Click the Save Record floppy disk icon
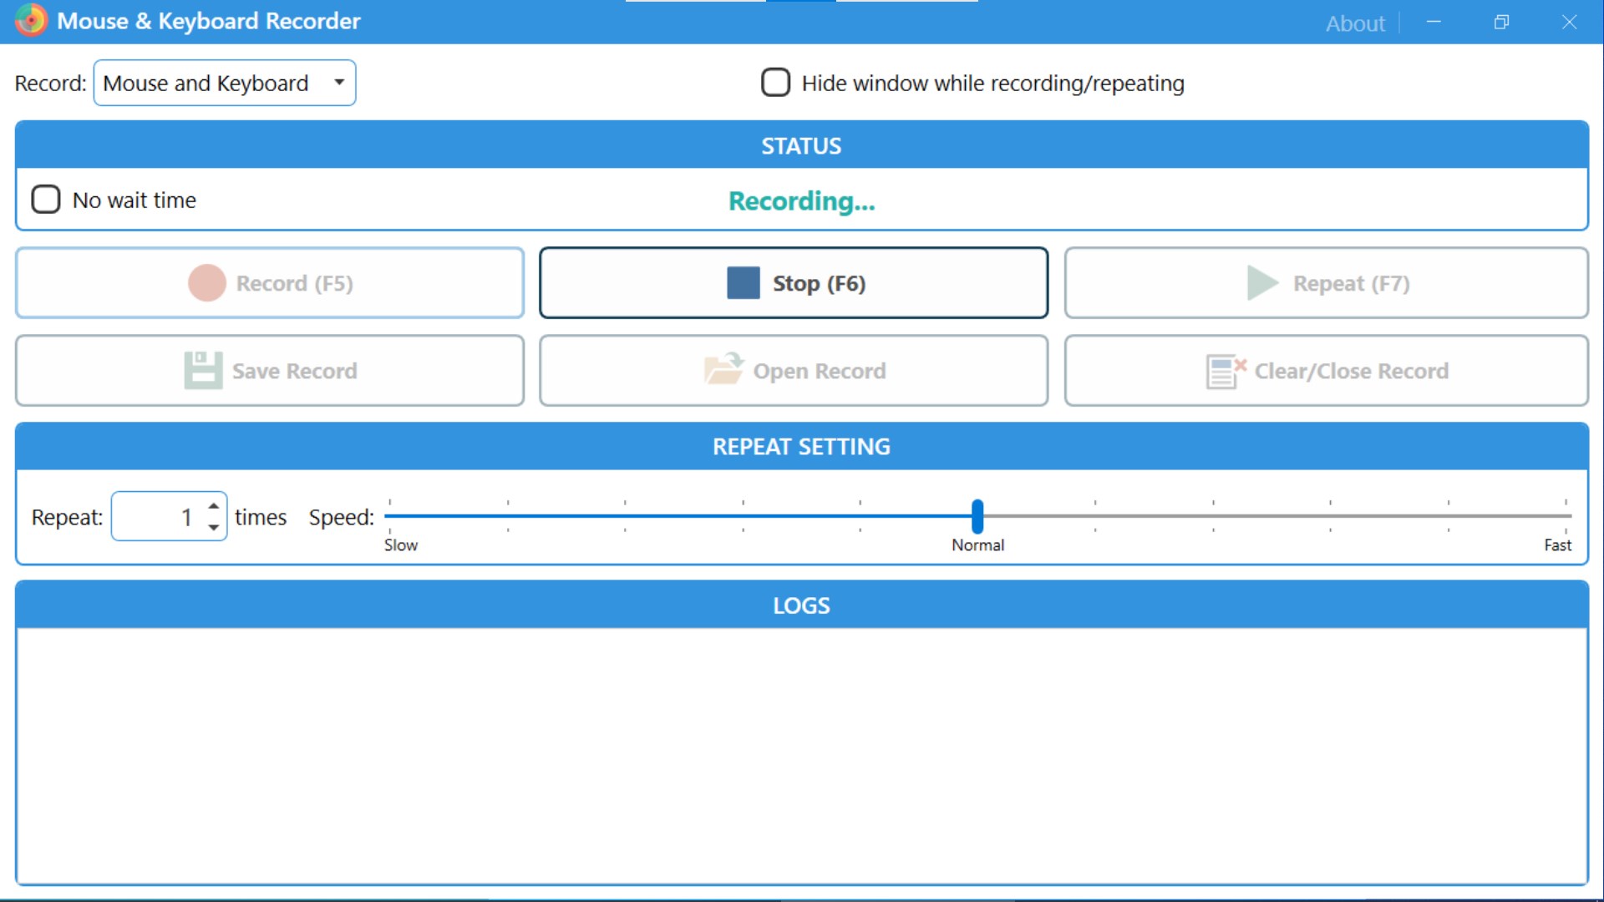The height and width of the screenshot is (902, 1604). (203, 370)
